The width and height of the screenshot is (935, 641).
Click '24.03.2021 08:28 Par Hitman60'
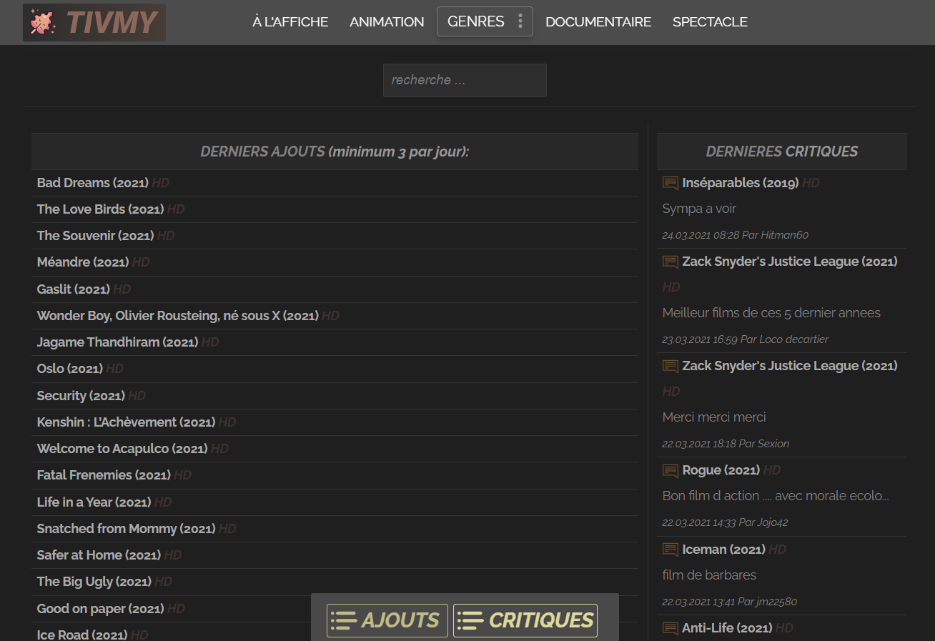point(736,235)
